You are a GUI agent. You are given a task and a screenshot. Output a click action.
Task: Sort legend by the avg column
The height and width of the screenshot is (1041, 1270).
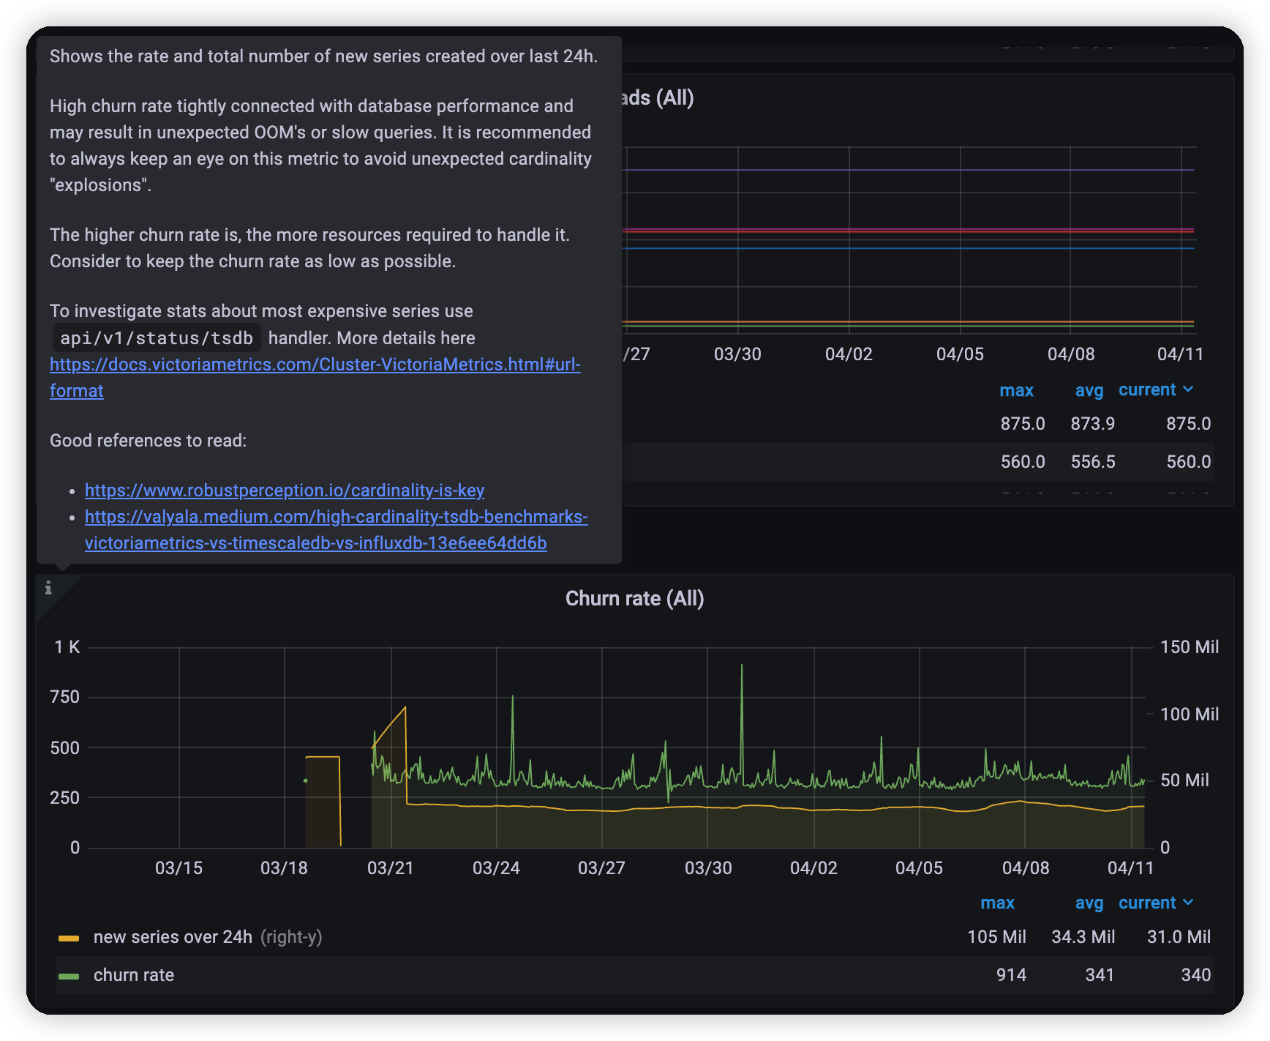coord(1089,903)
